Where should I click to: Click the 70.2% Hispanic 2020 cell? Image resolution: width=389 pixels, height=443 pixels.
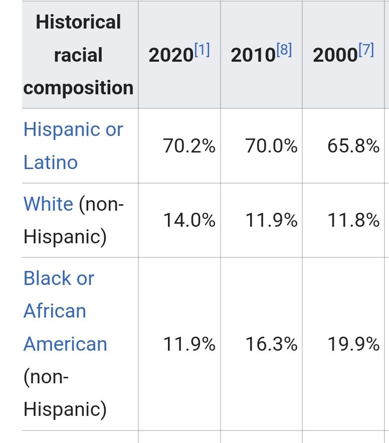tap(189, 146)
